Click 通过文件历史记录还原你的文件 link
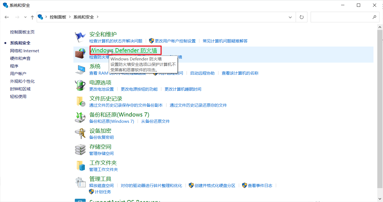The width and height of the screenshot is (383, 202). point(198,105)
